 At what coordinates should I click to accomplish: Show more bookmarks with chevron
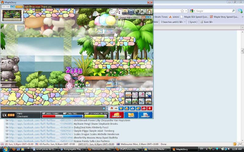pos(242,17)
